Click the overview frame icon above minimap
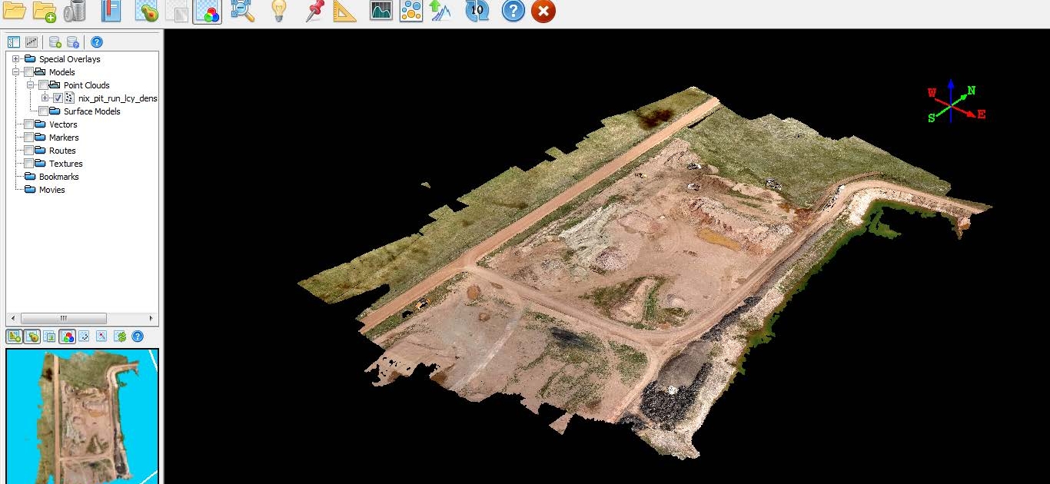1050x484 pixels. (x=49, y=336)
